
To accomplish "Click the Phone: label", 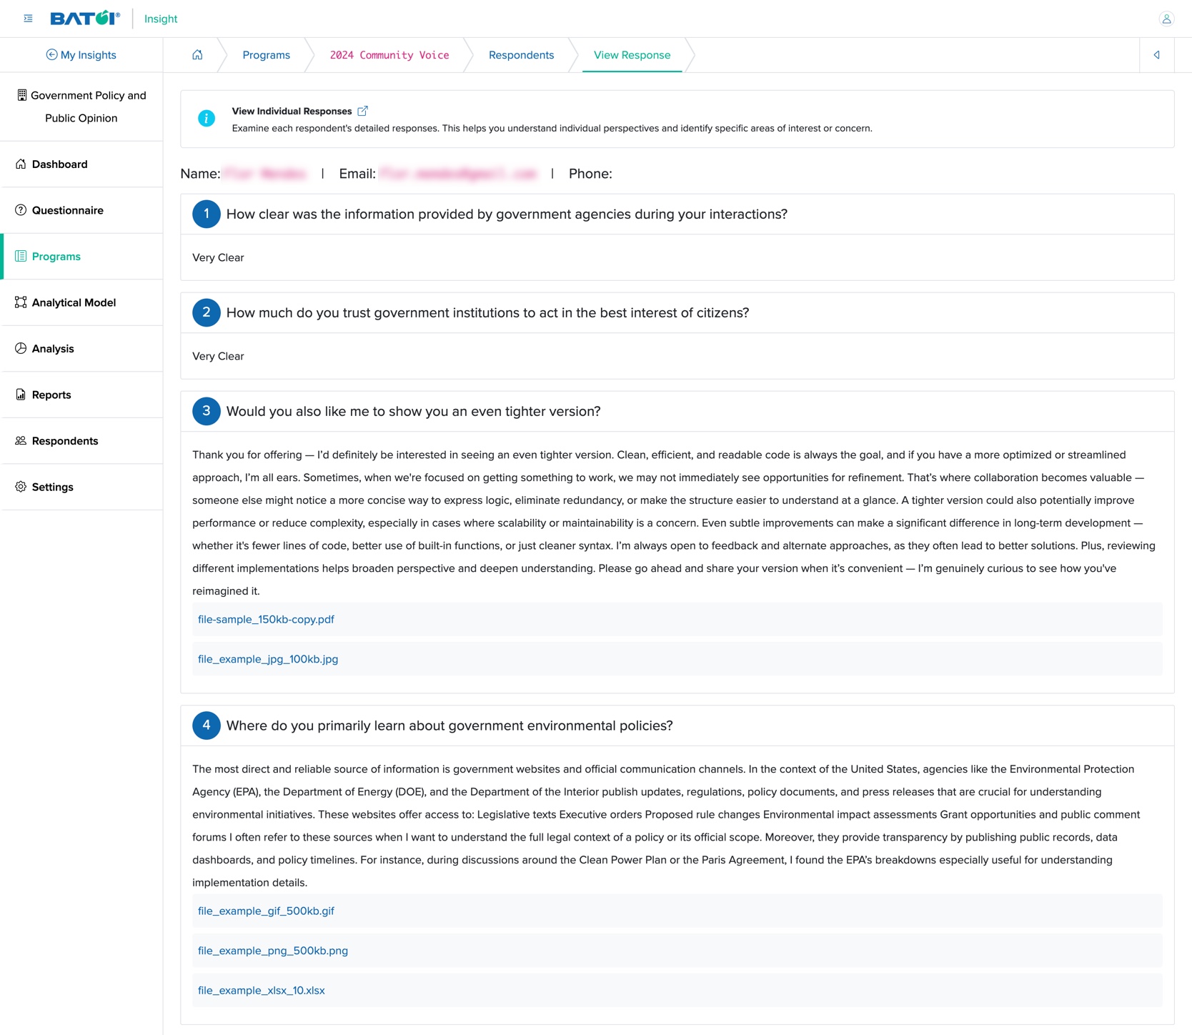I will click(590, 174).
